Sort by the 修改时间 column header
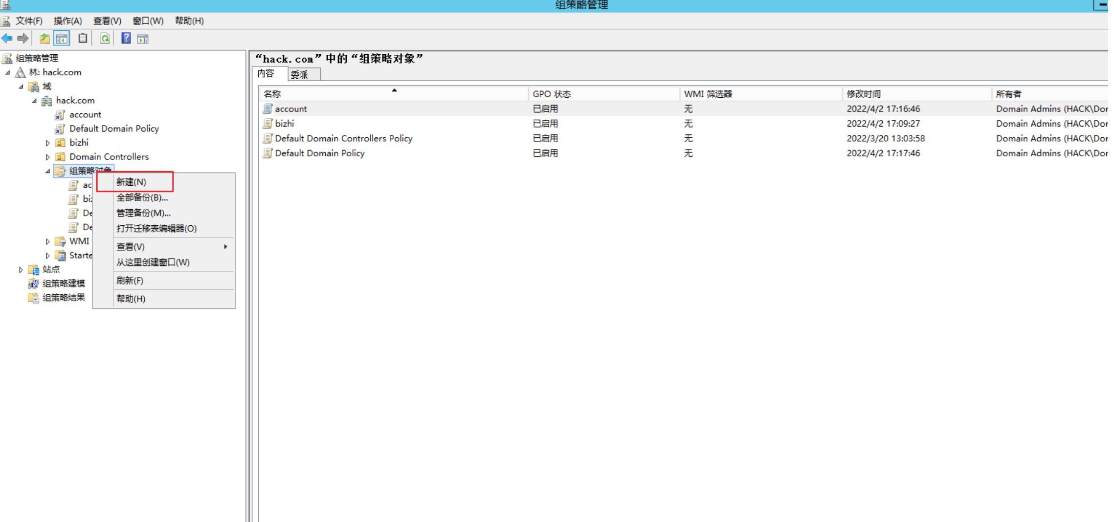This screenshot has height=522, width=1114. [917, 93]
